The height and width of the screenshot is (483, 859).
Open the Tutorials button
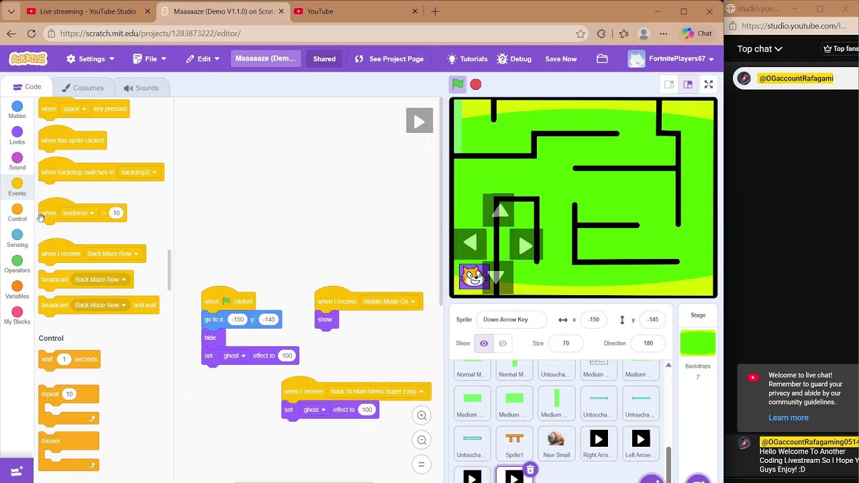click(467, 59)
